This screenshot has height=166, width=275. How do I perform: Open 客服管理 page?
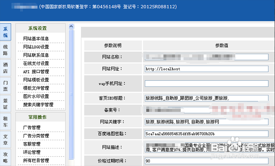pos(32,144)
